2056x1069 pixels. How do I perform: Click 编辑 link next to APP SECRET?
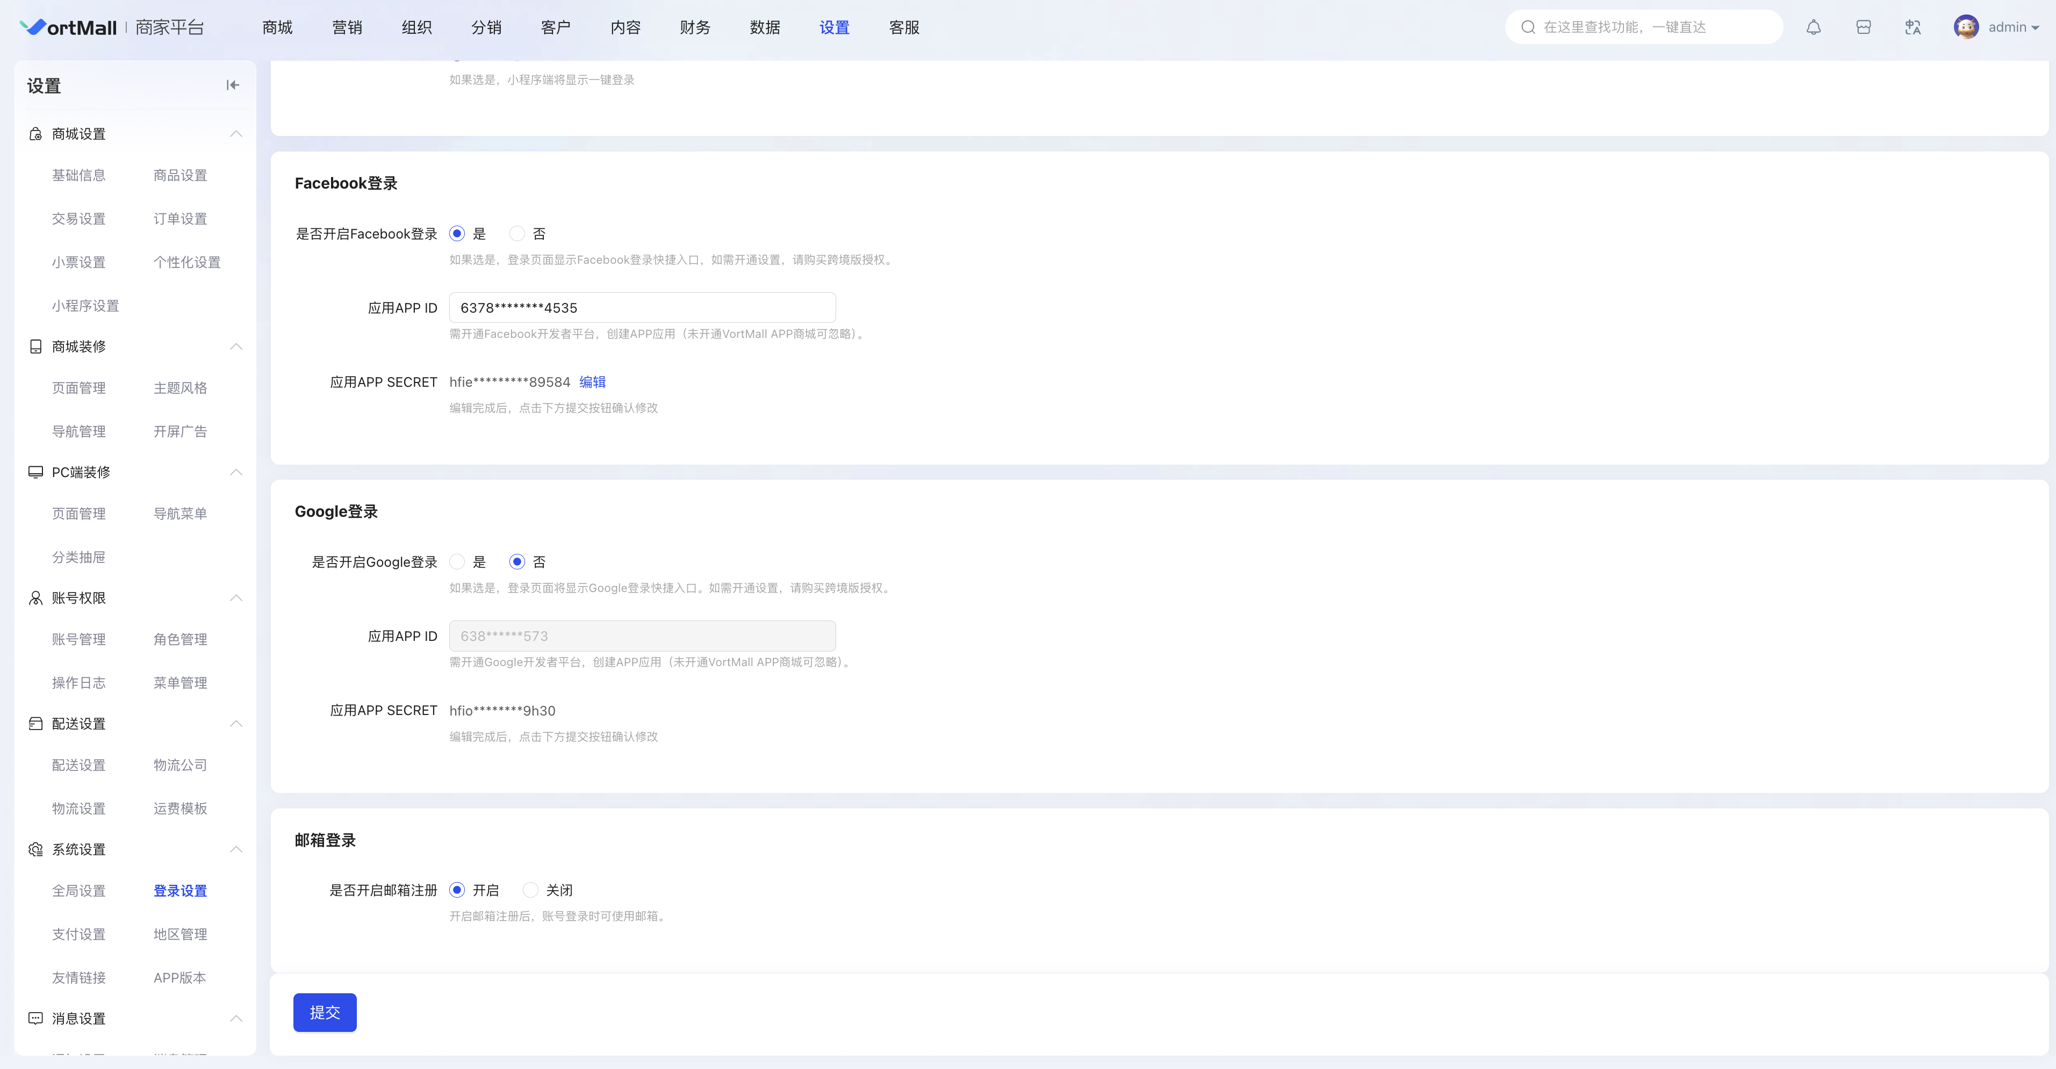pyautogui.click(x=592, y=382)
